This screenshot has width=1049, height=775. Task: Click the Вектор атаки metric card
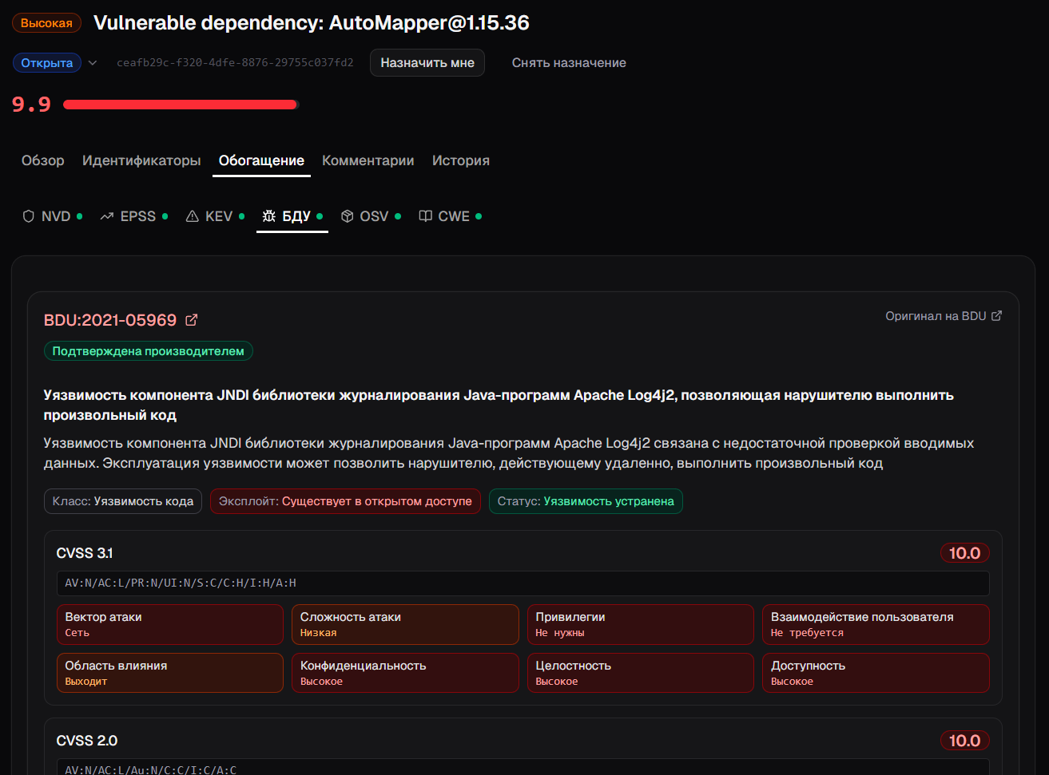click(170, 624)
